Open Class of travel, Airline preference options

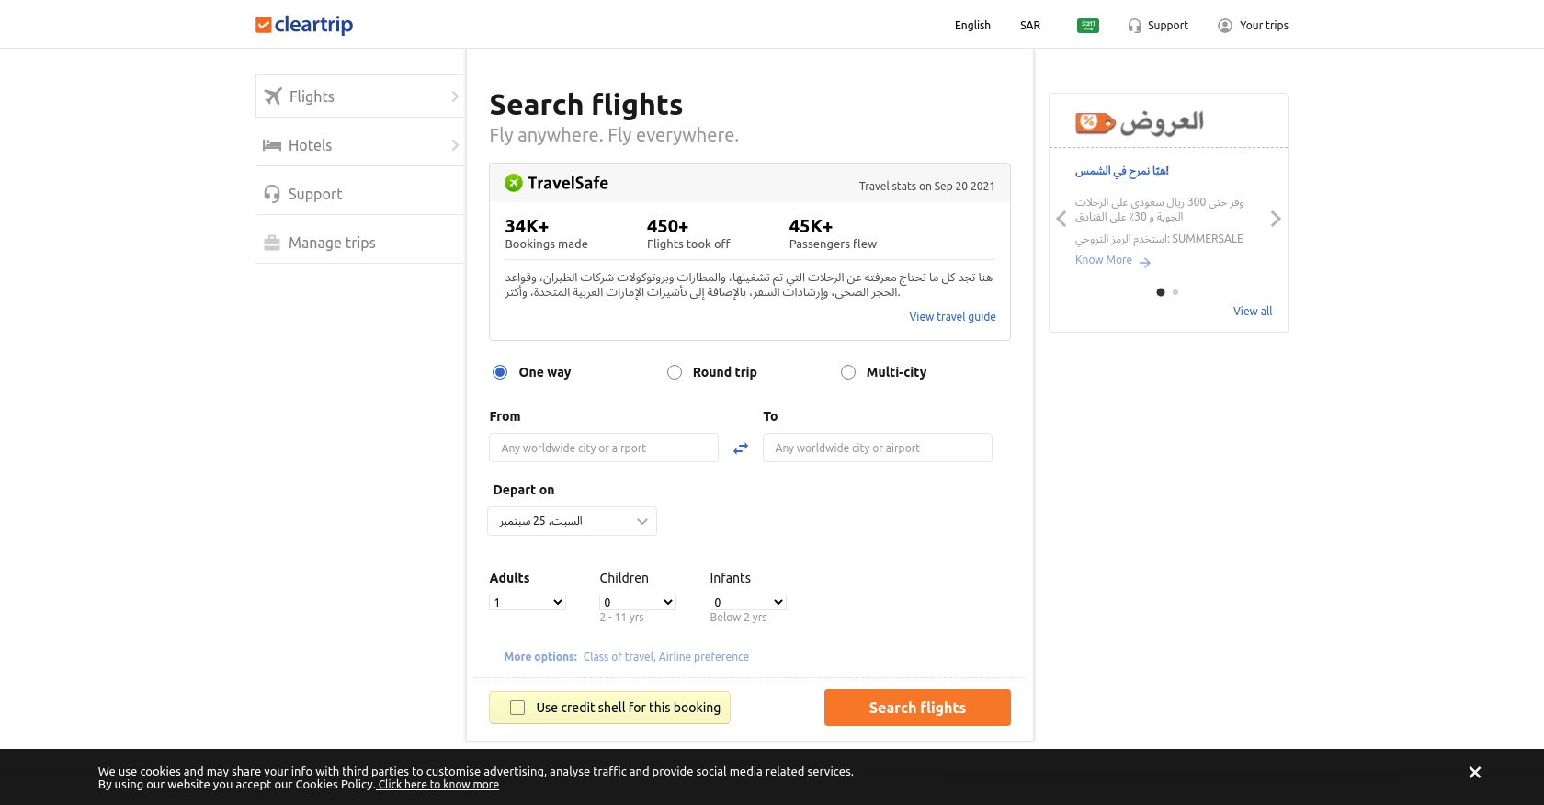[666, 657]
